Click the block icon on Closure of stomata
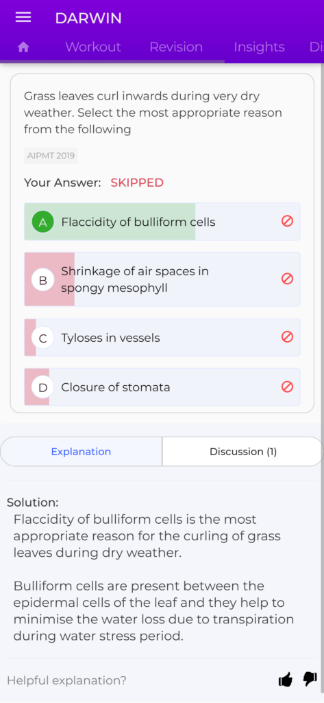 pos(287,387)
